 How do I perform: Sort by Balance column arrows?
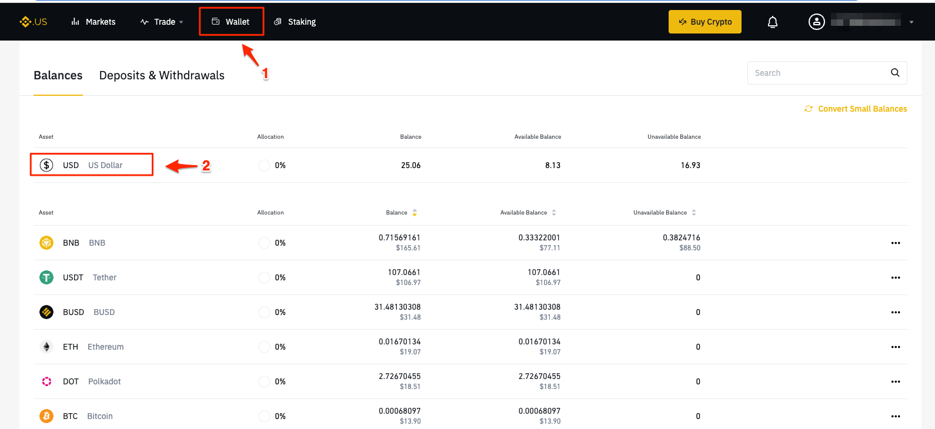415,213
